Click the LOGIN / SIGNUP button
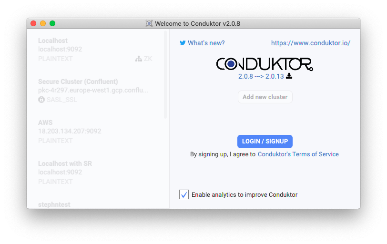387x244 pixels. pos(265,142)
